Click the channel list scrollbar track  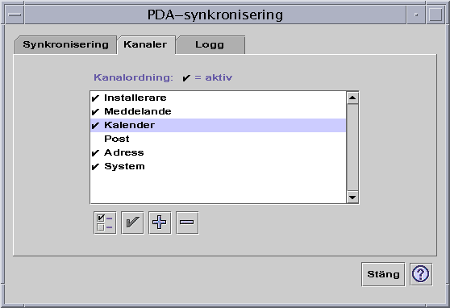[352, 148]
